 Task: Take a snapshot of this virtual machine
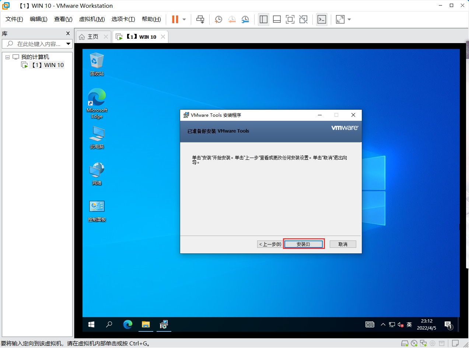point(218,19)
